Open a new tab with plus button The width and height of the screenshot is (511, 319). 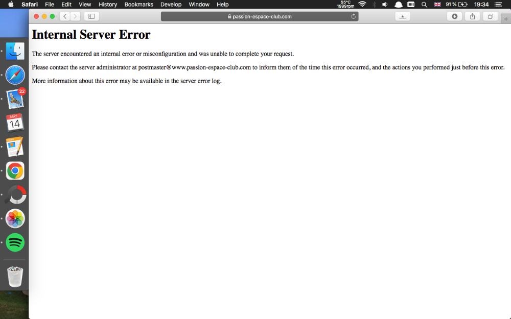click(x=506, y=19)
